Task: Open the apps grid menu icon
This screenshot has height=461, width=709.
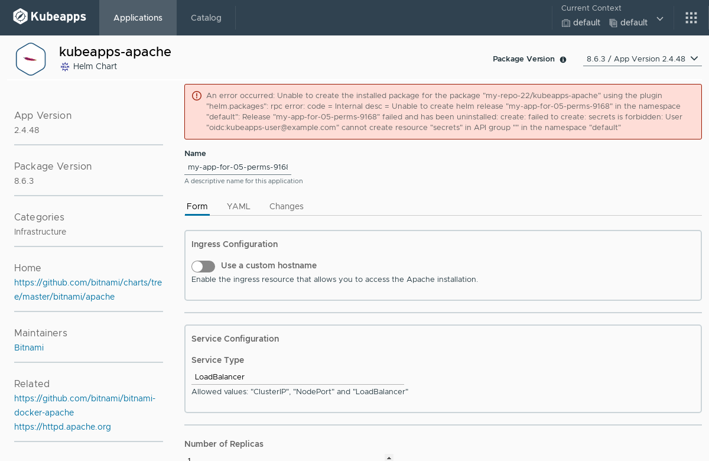Action: pyautogui.click(x=691, y=18)
